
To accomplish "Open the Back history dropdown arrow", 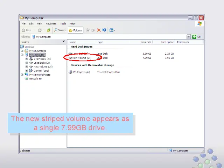I will click(34, 30).
